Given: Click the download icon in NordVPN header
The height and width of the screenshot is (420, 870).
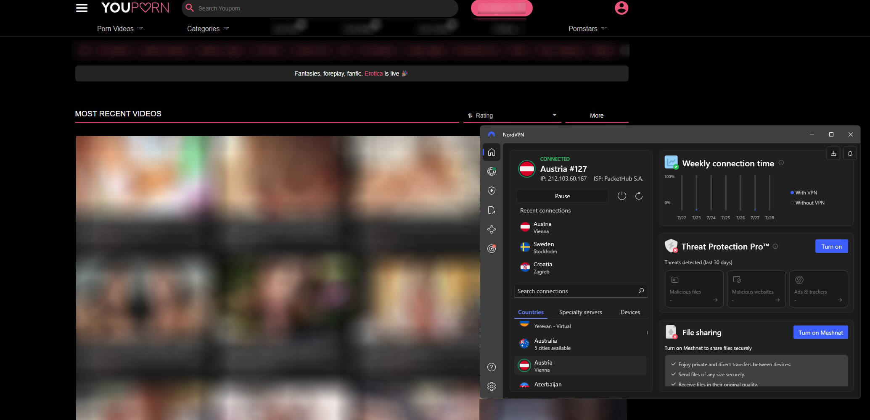Looking at the screenshot, I should pos(833,153).
